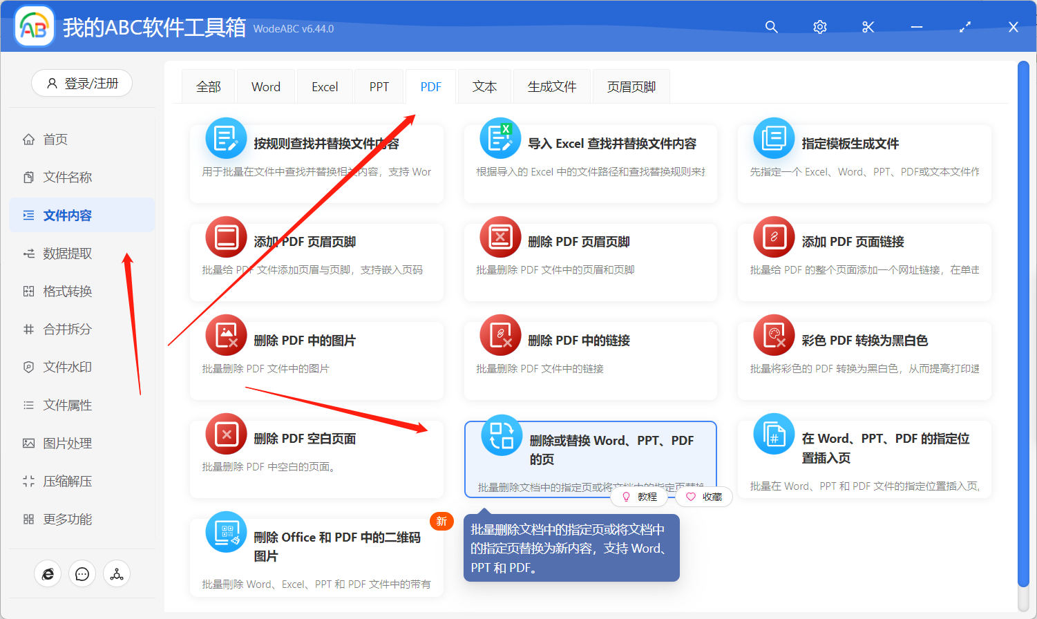The image size is (1037, 619).
Task: Click the search icon in the title bar
Action: [771, 27]
